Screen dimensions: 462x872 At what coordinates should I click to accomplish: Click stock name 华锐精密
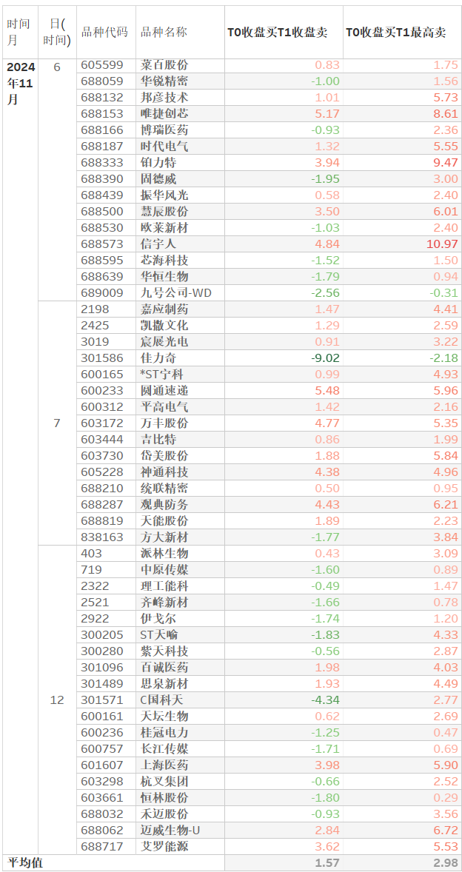click(x=164, y=81)
